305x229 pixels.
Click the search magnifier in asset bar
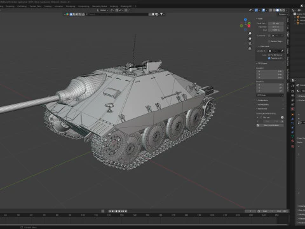(x=87, y=14)
